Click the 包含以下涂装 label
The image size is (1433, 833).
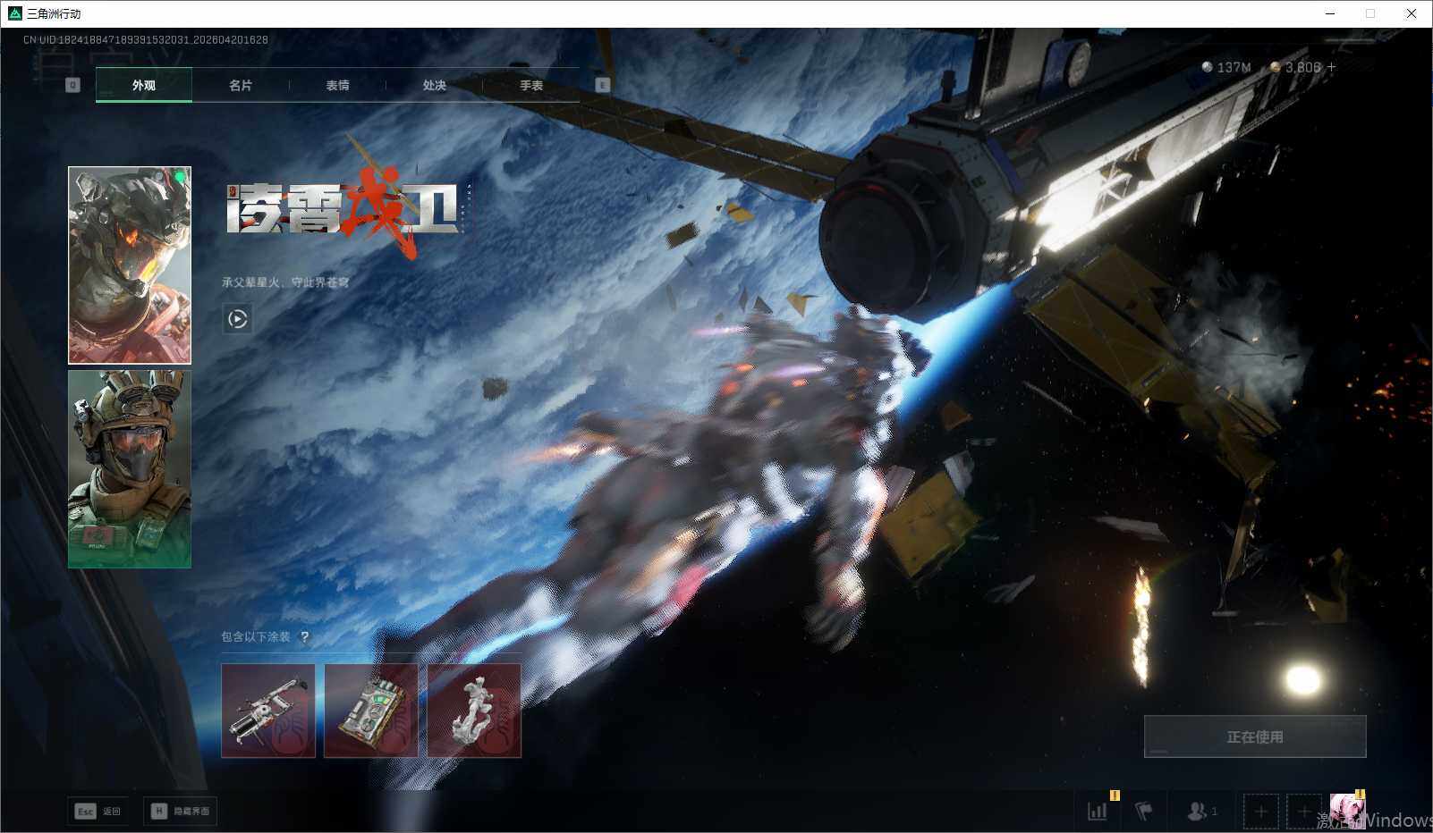click(x=256, y=636)
